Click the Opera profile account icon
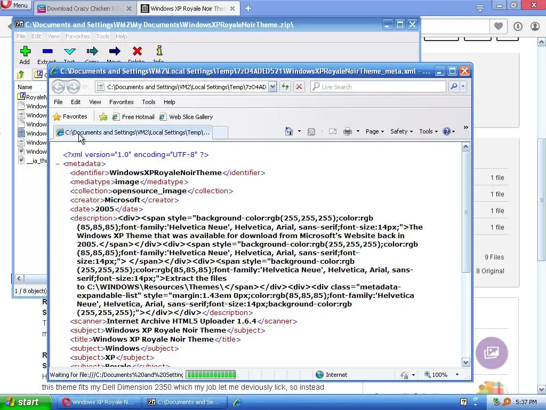The image size is (546, 410). click(x=535, y=27)
